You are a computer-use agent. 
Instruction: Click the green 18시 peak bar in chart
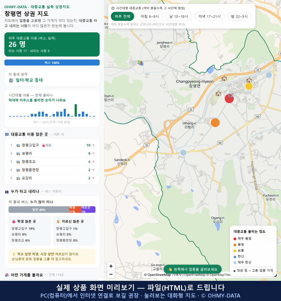[x=76, y=110]
